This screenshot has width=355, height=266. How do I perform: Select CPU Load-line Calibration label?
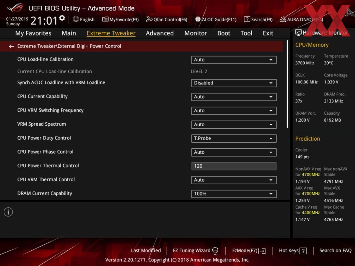(45, 59)
